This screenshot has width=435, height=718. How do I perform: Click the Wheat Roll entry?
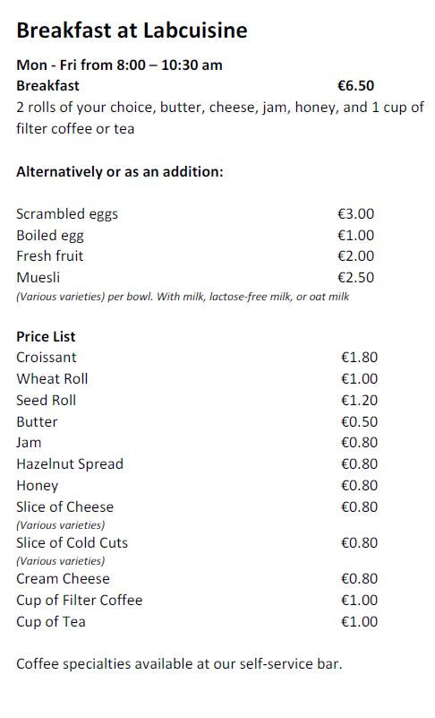[52, 378]
